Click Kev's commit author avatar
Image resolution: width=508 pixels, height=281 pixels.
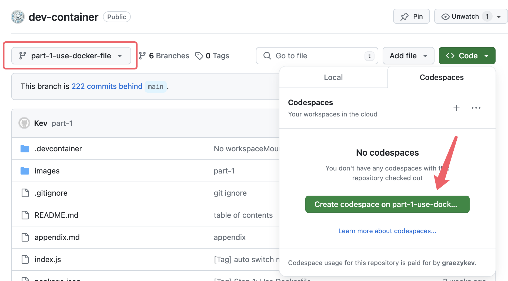tap(24, 123)
